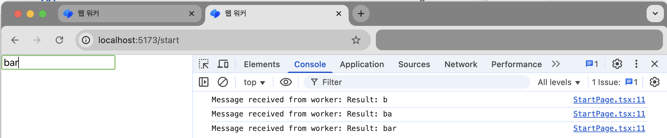Click the 1 Issue button
667x138 pixels.
click(614, 82)
